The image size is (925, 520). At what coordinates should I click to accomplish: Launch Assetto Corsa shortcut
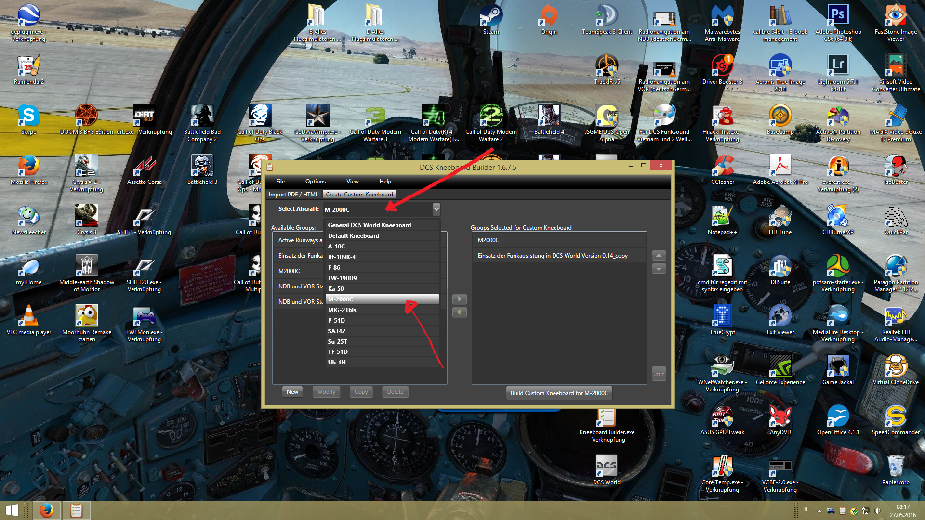coord(144,169)
